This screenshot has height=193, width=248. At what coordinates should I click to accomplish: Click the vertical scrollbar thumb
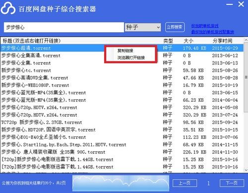[x=246, y=78]
